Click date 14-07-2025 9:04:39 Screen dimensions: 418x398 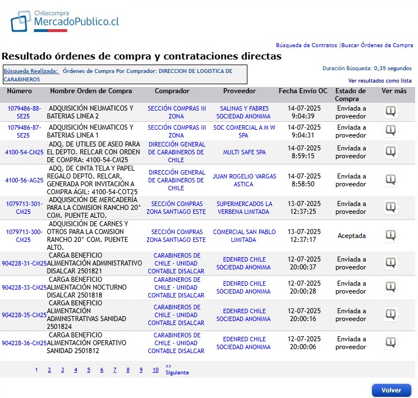point(304,112)
